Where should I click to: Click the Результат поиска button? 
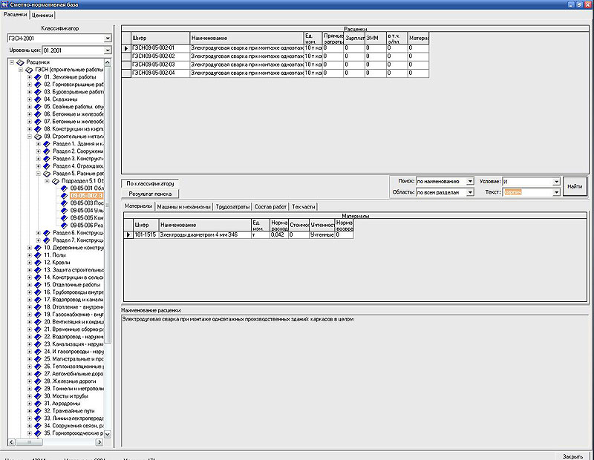151,193
